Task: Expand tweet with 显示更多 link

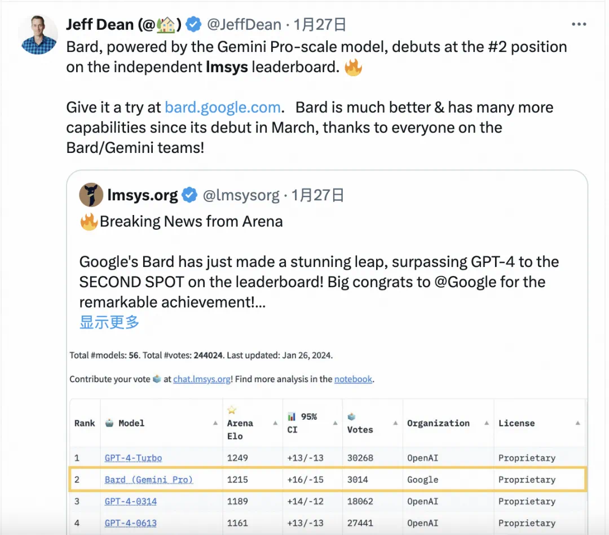Action: click(x=109, y=322)
